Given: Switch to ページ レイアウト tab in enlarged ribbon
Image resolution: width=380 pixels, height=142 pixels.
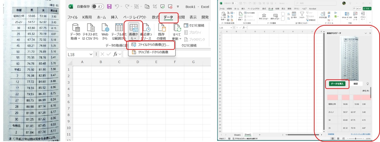Looking at the screenshot, I should [x=135, y=17].
